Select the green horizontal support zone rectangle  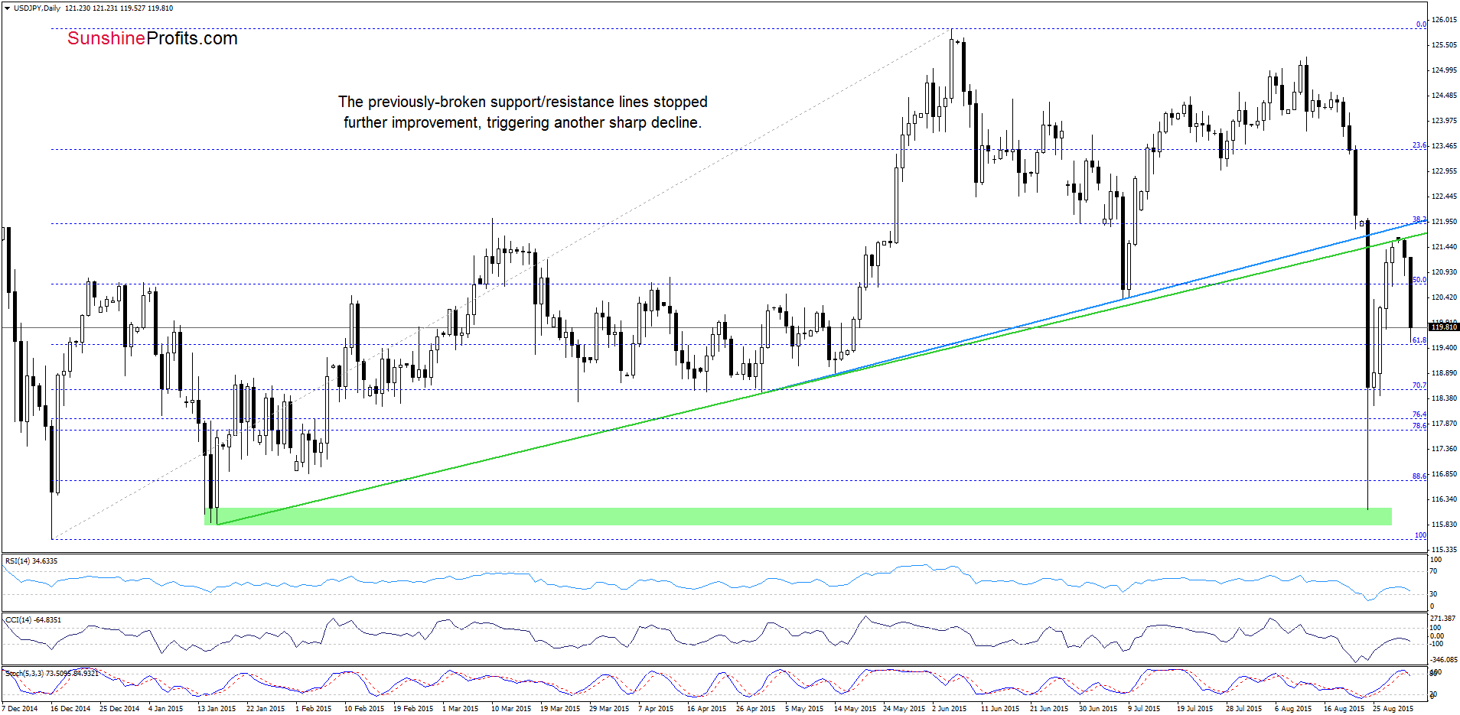[798, 516]
